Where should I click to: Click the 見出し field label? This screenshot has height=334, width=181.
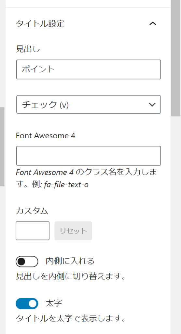coord(28,49)
